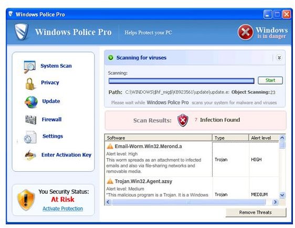Open the Activate Protection link
Viewport: 295px width, 228px height.
click(62, 209)
